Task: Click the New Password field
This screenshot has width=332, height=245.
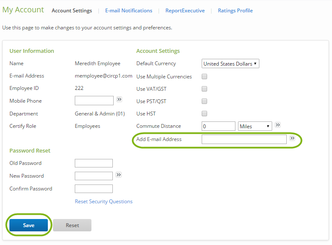Action: 94,176
